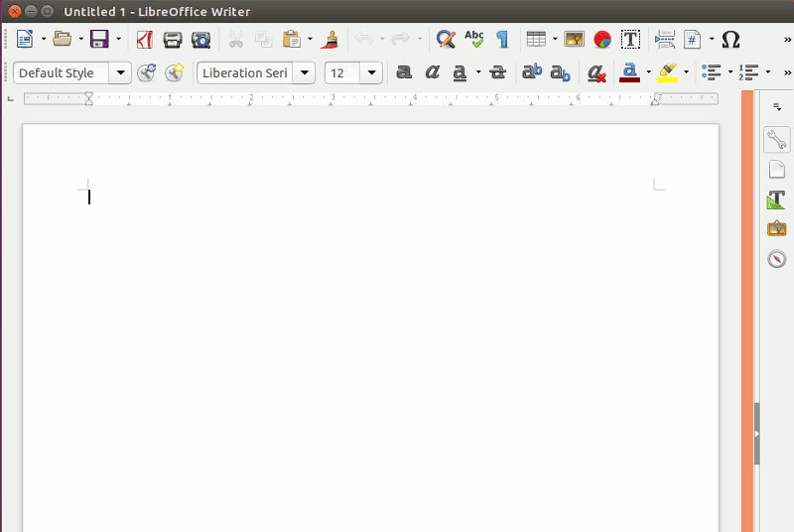
Task: Click the Open folder icon
Action: coord(63,39)
